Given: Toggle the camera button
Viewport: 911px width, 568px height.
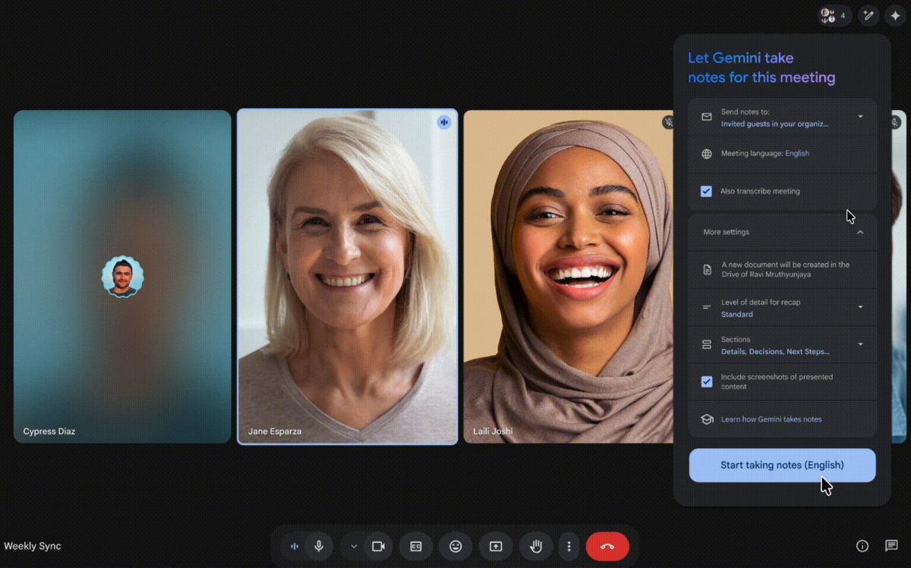Looking at the screenshot, I should [x=378, y=546].
